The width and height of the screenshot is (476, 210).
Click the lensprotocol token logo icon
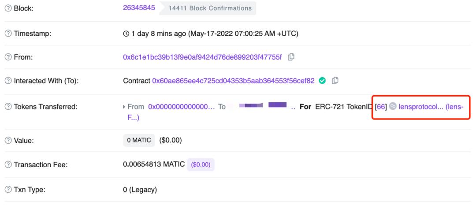click(x=393, y=106)
